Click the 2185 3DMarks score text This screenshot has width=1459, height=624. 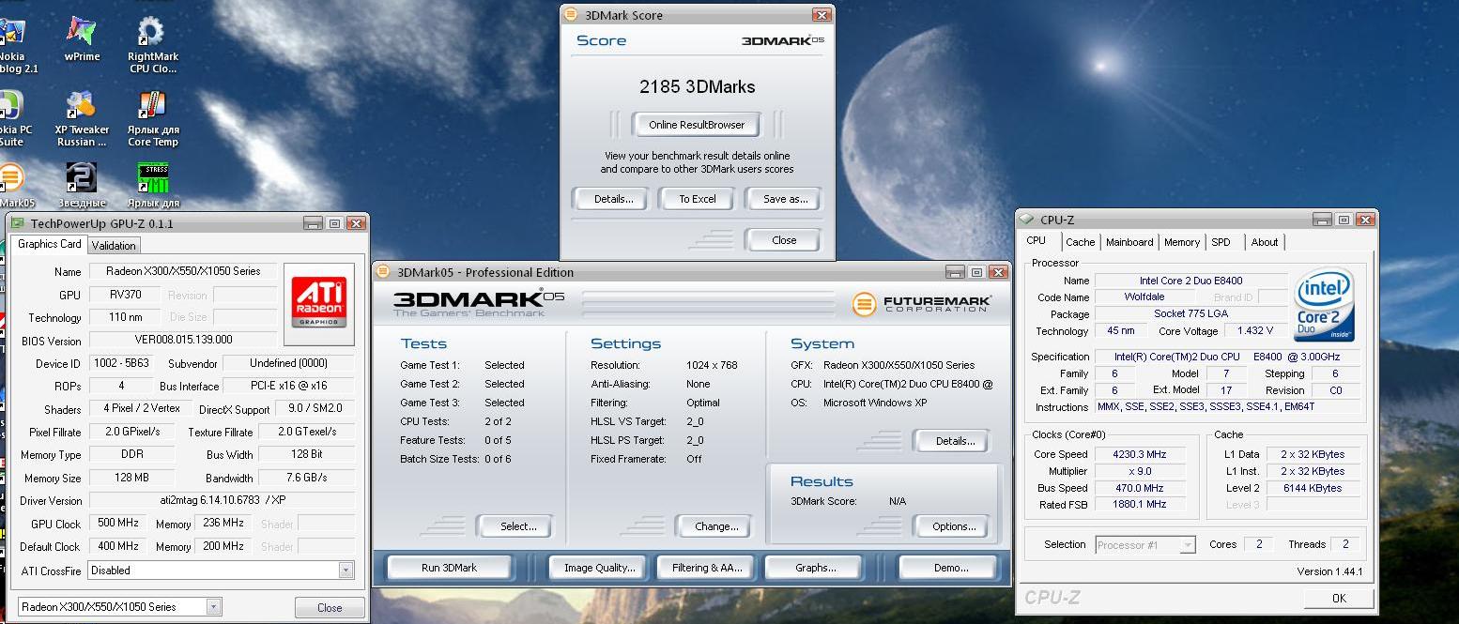[x=697, y=86]
